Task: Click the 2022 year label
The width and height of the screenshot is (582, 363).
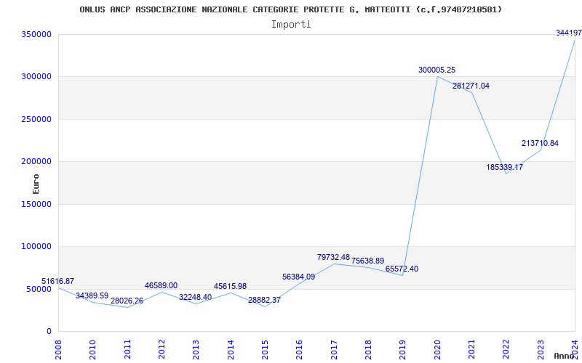Action: point(506,349)
